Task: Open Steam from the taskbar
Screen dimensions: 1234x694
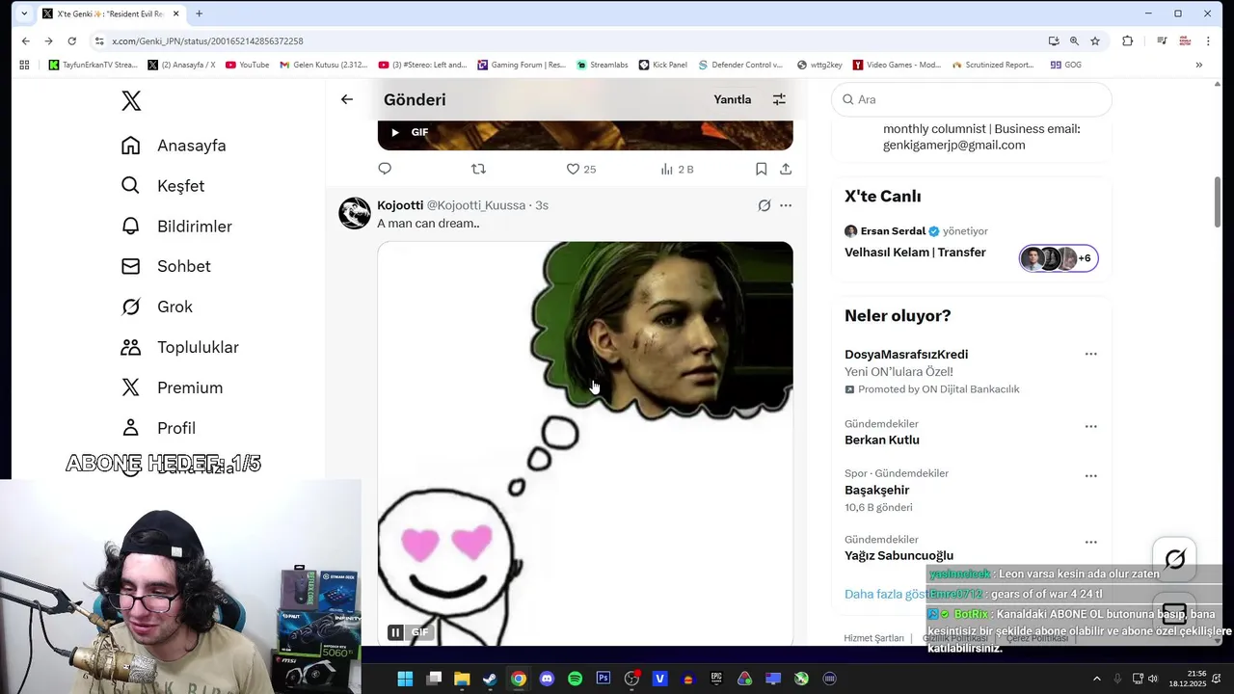Action: point(490,679)
